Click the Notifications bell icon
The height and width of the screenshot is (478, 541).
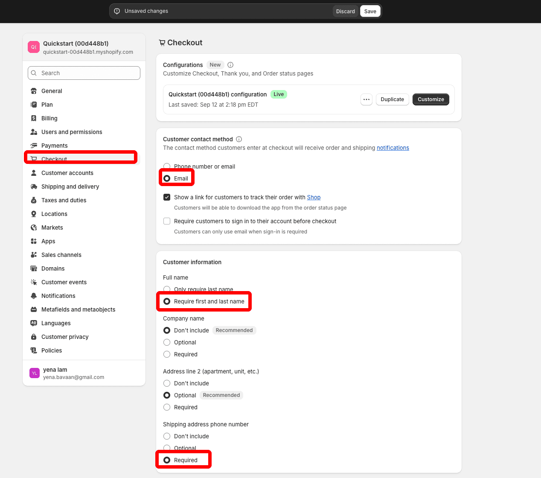pyautogui.click(x=34, y=296)
